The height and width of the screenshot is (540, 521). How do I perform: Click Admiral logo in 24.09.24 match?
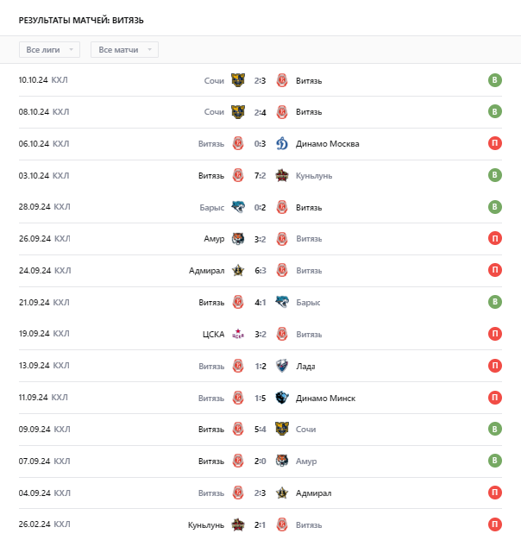coord(238,271)
